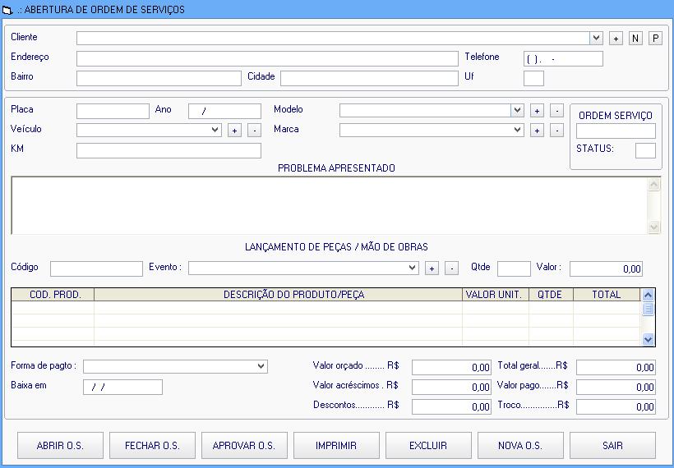
Task: Click the problem text area scroll-down arrow
Action: (x=653, y=227)
